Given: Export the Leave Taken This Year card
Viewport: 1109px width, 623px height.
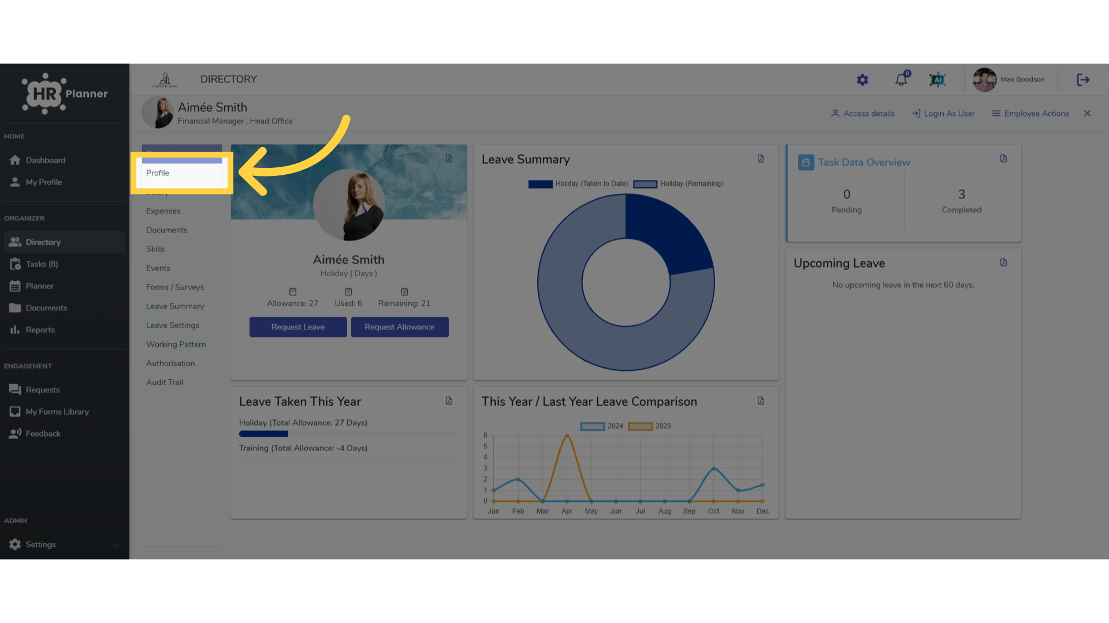Looking at the screenshot, I should [x=449, y=401].
